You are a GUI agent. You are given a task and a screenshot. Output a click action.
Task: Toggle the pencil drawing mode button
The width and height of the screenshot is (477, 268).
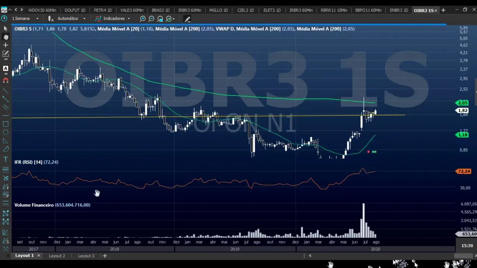[187, 19]
